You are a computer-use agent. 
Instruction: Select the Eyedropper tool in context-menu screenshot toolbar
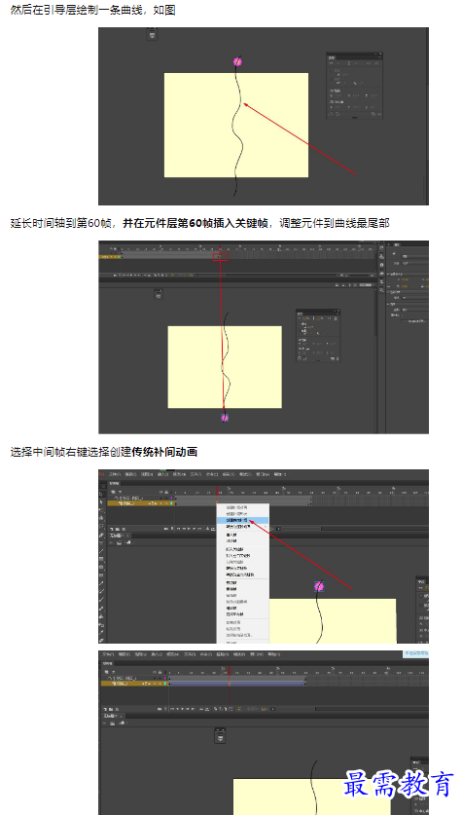coord(101,632)
